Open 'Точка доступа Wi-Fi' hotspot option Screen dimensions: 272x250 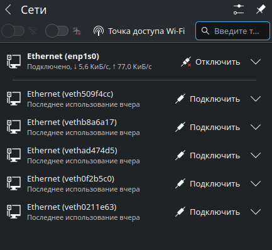(146, 31)
